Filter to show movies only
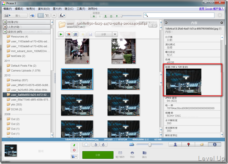Screen dimensions: 228x164 click(x=111, y=16)
